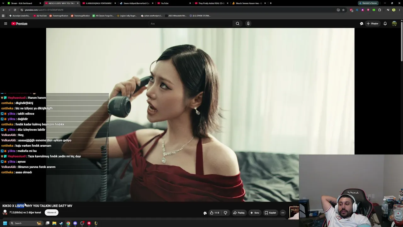Image resolution: width=403 pixels, height=227 pixels.
Task: Click the Abone ol subscribe button
Action: point(52,212)
